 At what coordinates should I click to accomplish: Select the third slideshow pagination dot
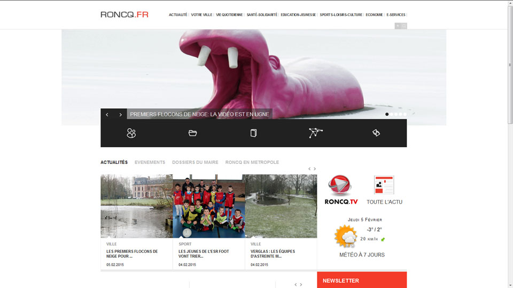pyautogui.click(x=396, y=114)
